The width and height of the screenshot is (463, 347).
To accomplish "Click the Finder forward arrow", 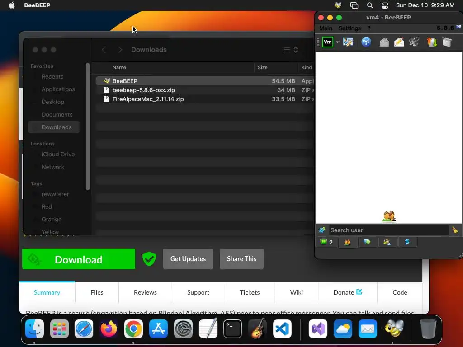I will point(119,50).
